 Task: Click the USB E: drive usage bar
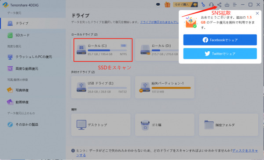pos(107,88)
